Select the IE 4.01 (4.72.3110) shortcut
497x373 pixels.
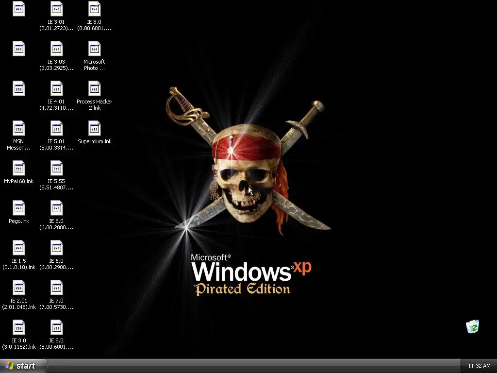coord(56,89)
